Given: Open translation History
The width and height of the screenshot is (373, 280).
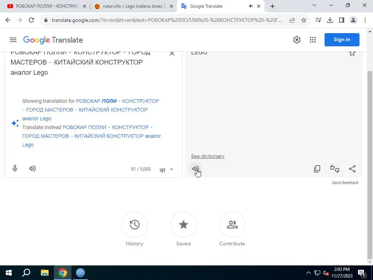Looking at the screenshot, I should [x=135, y=229].
